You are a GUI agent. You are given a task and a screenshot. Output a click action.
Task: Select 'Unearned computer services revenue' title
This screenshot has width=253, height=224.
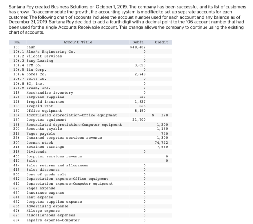(x=64, y=138)
